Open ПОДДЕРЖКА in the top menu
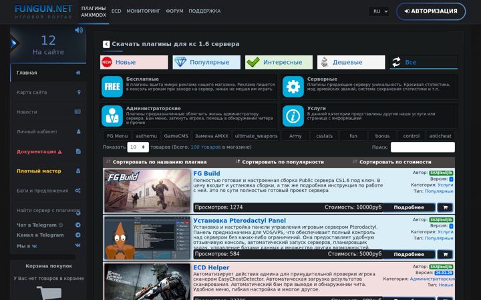Viewport: 481px width, 300px height. 204,11
